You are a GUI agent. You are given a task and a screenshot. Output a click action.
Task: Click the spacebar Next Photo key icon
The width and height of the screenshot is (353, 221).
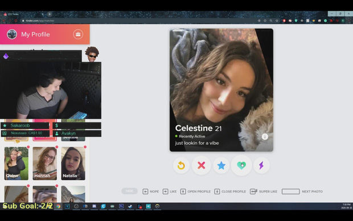(290, 191)
